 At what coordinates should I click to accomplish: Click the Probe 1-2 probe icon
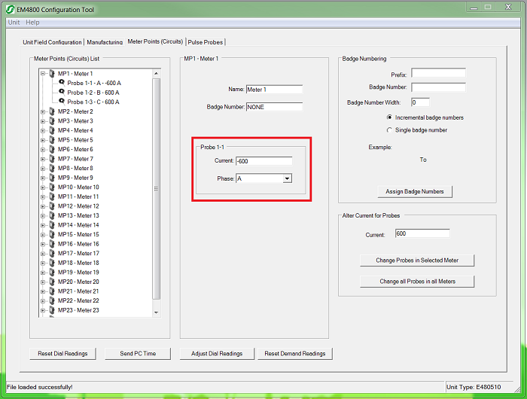[x=62, y=91]
